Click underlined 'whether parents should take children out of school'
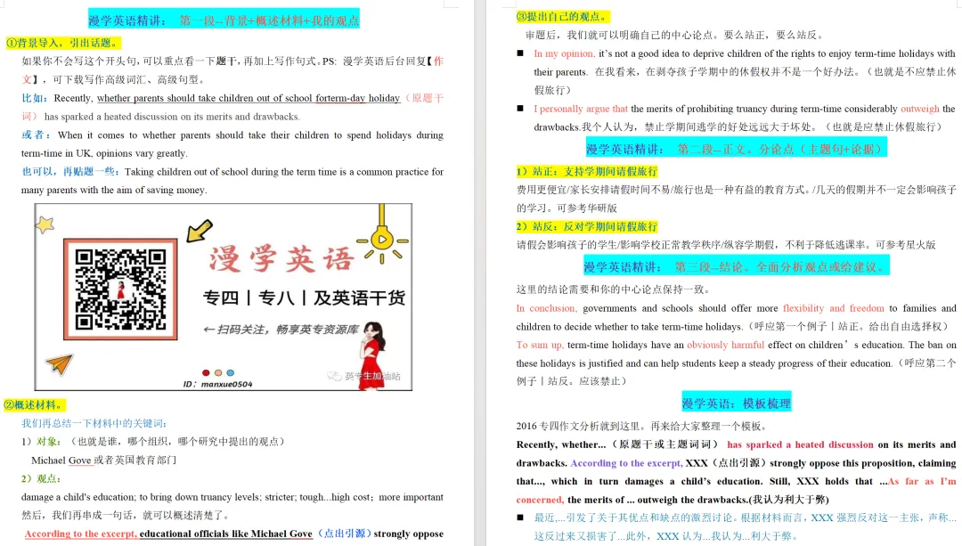The image size is (962, 546). [205, 98]
